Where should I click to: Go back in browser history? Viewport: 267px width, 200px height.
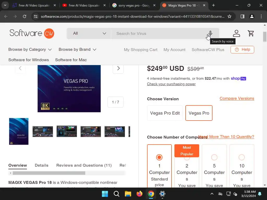click(x=6, y=16)
